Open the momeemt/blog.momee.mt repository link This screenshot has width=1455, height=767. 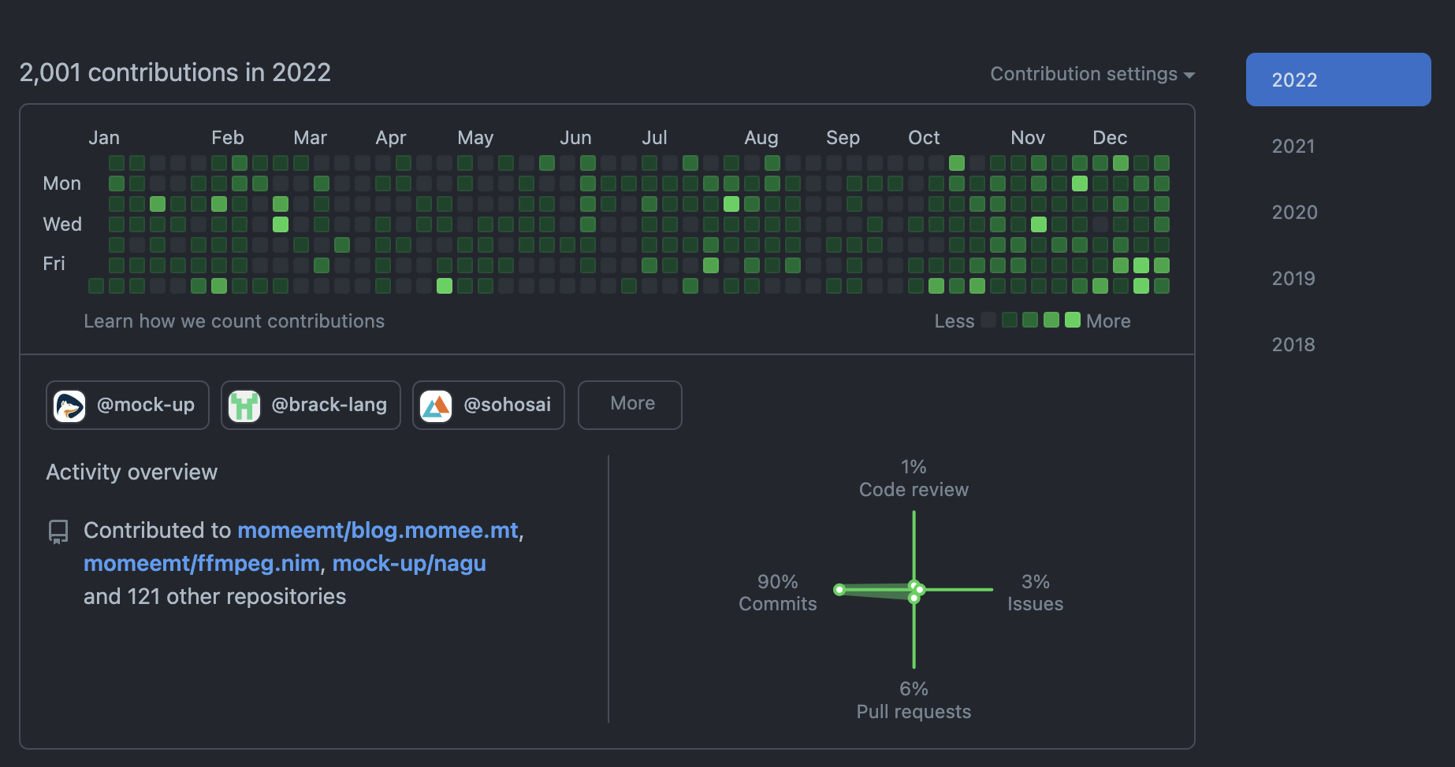(378, 530)
